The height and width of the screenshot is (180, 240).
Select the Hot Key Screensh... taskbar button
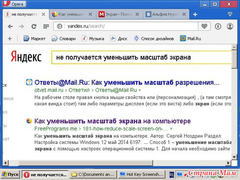click(142, 175)
